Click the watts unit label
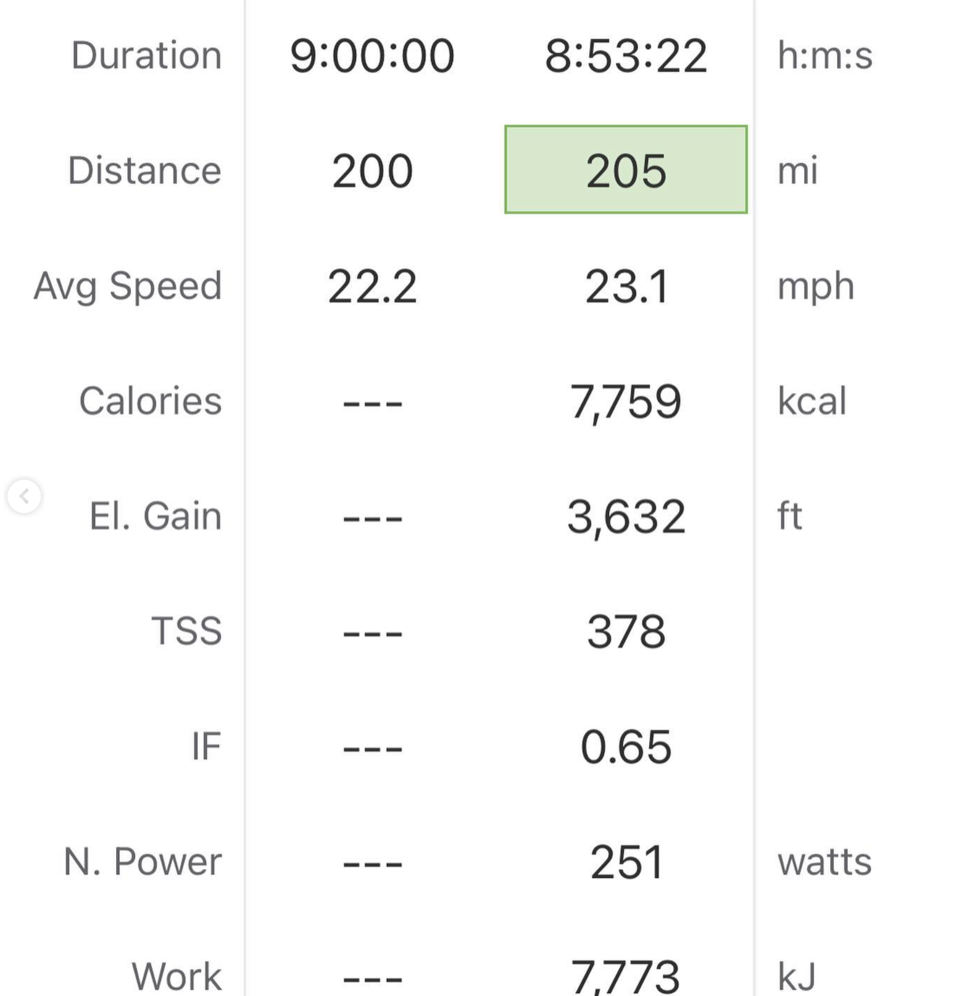 (x=825, y=862)
